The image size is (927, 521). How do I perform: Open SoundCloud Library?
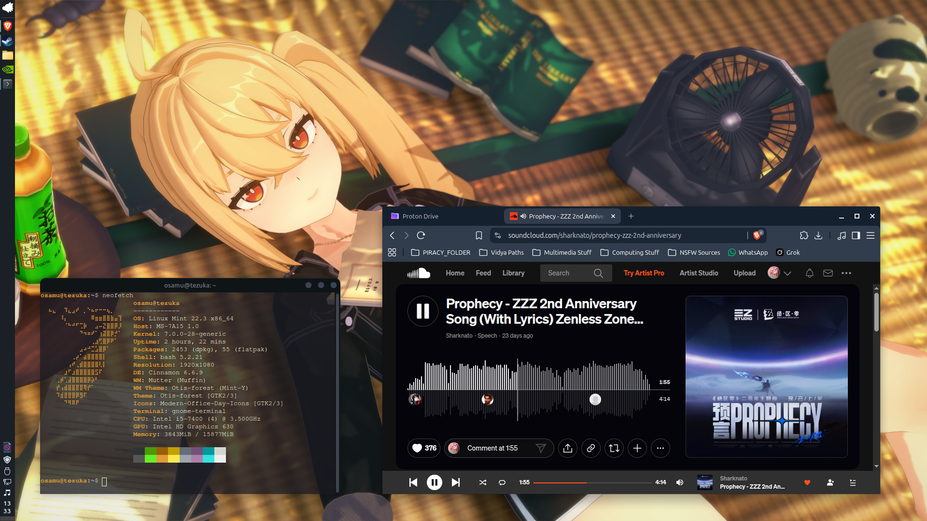[513, 273]
